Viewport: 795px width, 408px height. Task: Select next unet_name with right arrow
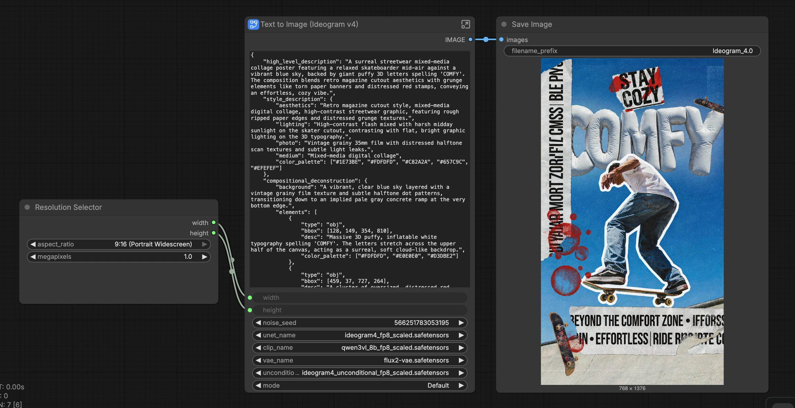coord(461,335)
